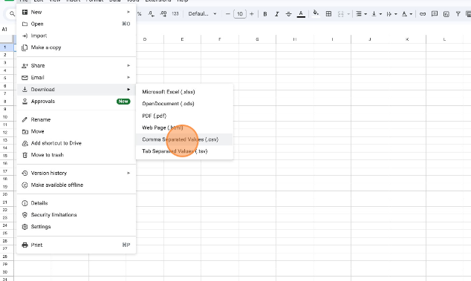Open the text rotation dropdown

point(406,14)
